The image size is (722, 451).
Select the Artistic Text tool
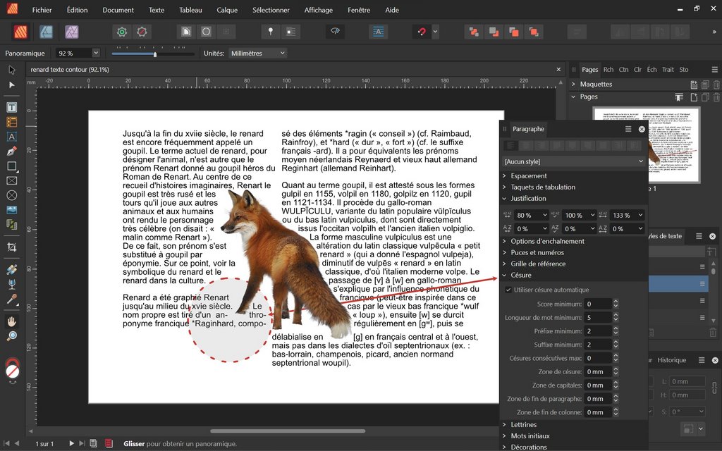click(x=11, y=137)
